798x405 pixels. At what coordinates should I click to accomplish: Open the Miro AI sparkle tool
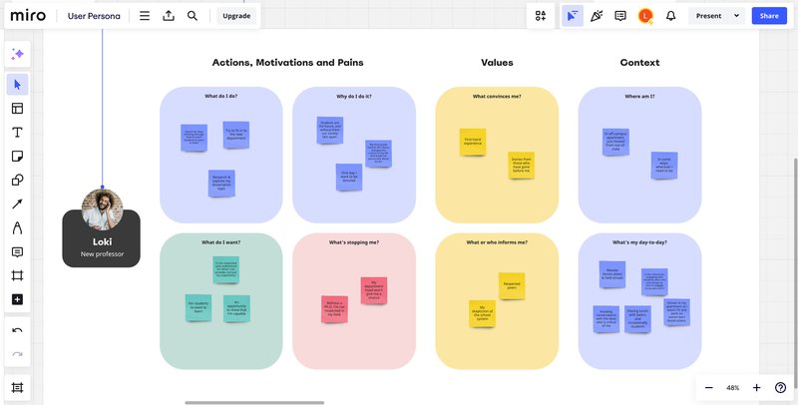pos(18,54)
